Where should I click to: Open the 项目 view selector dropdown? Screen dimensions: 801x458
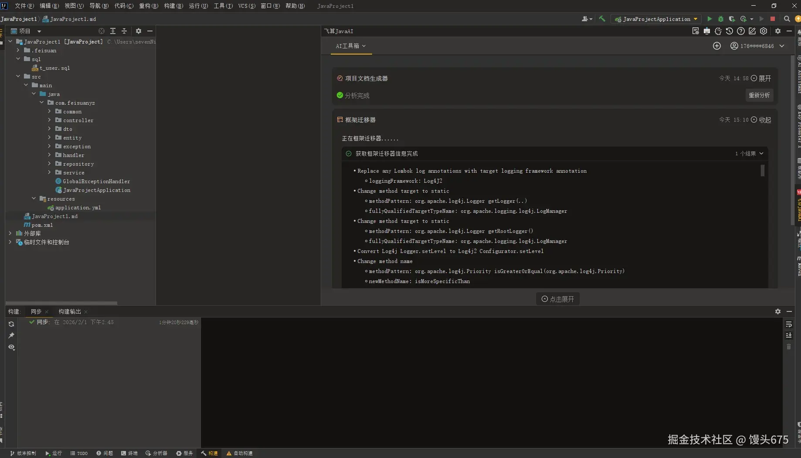(x=26, y=31)
